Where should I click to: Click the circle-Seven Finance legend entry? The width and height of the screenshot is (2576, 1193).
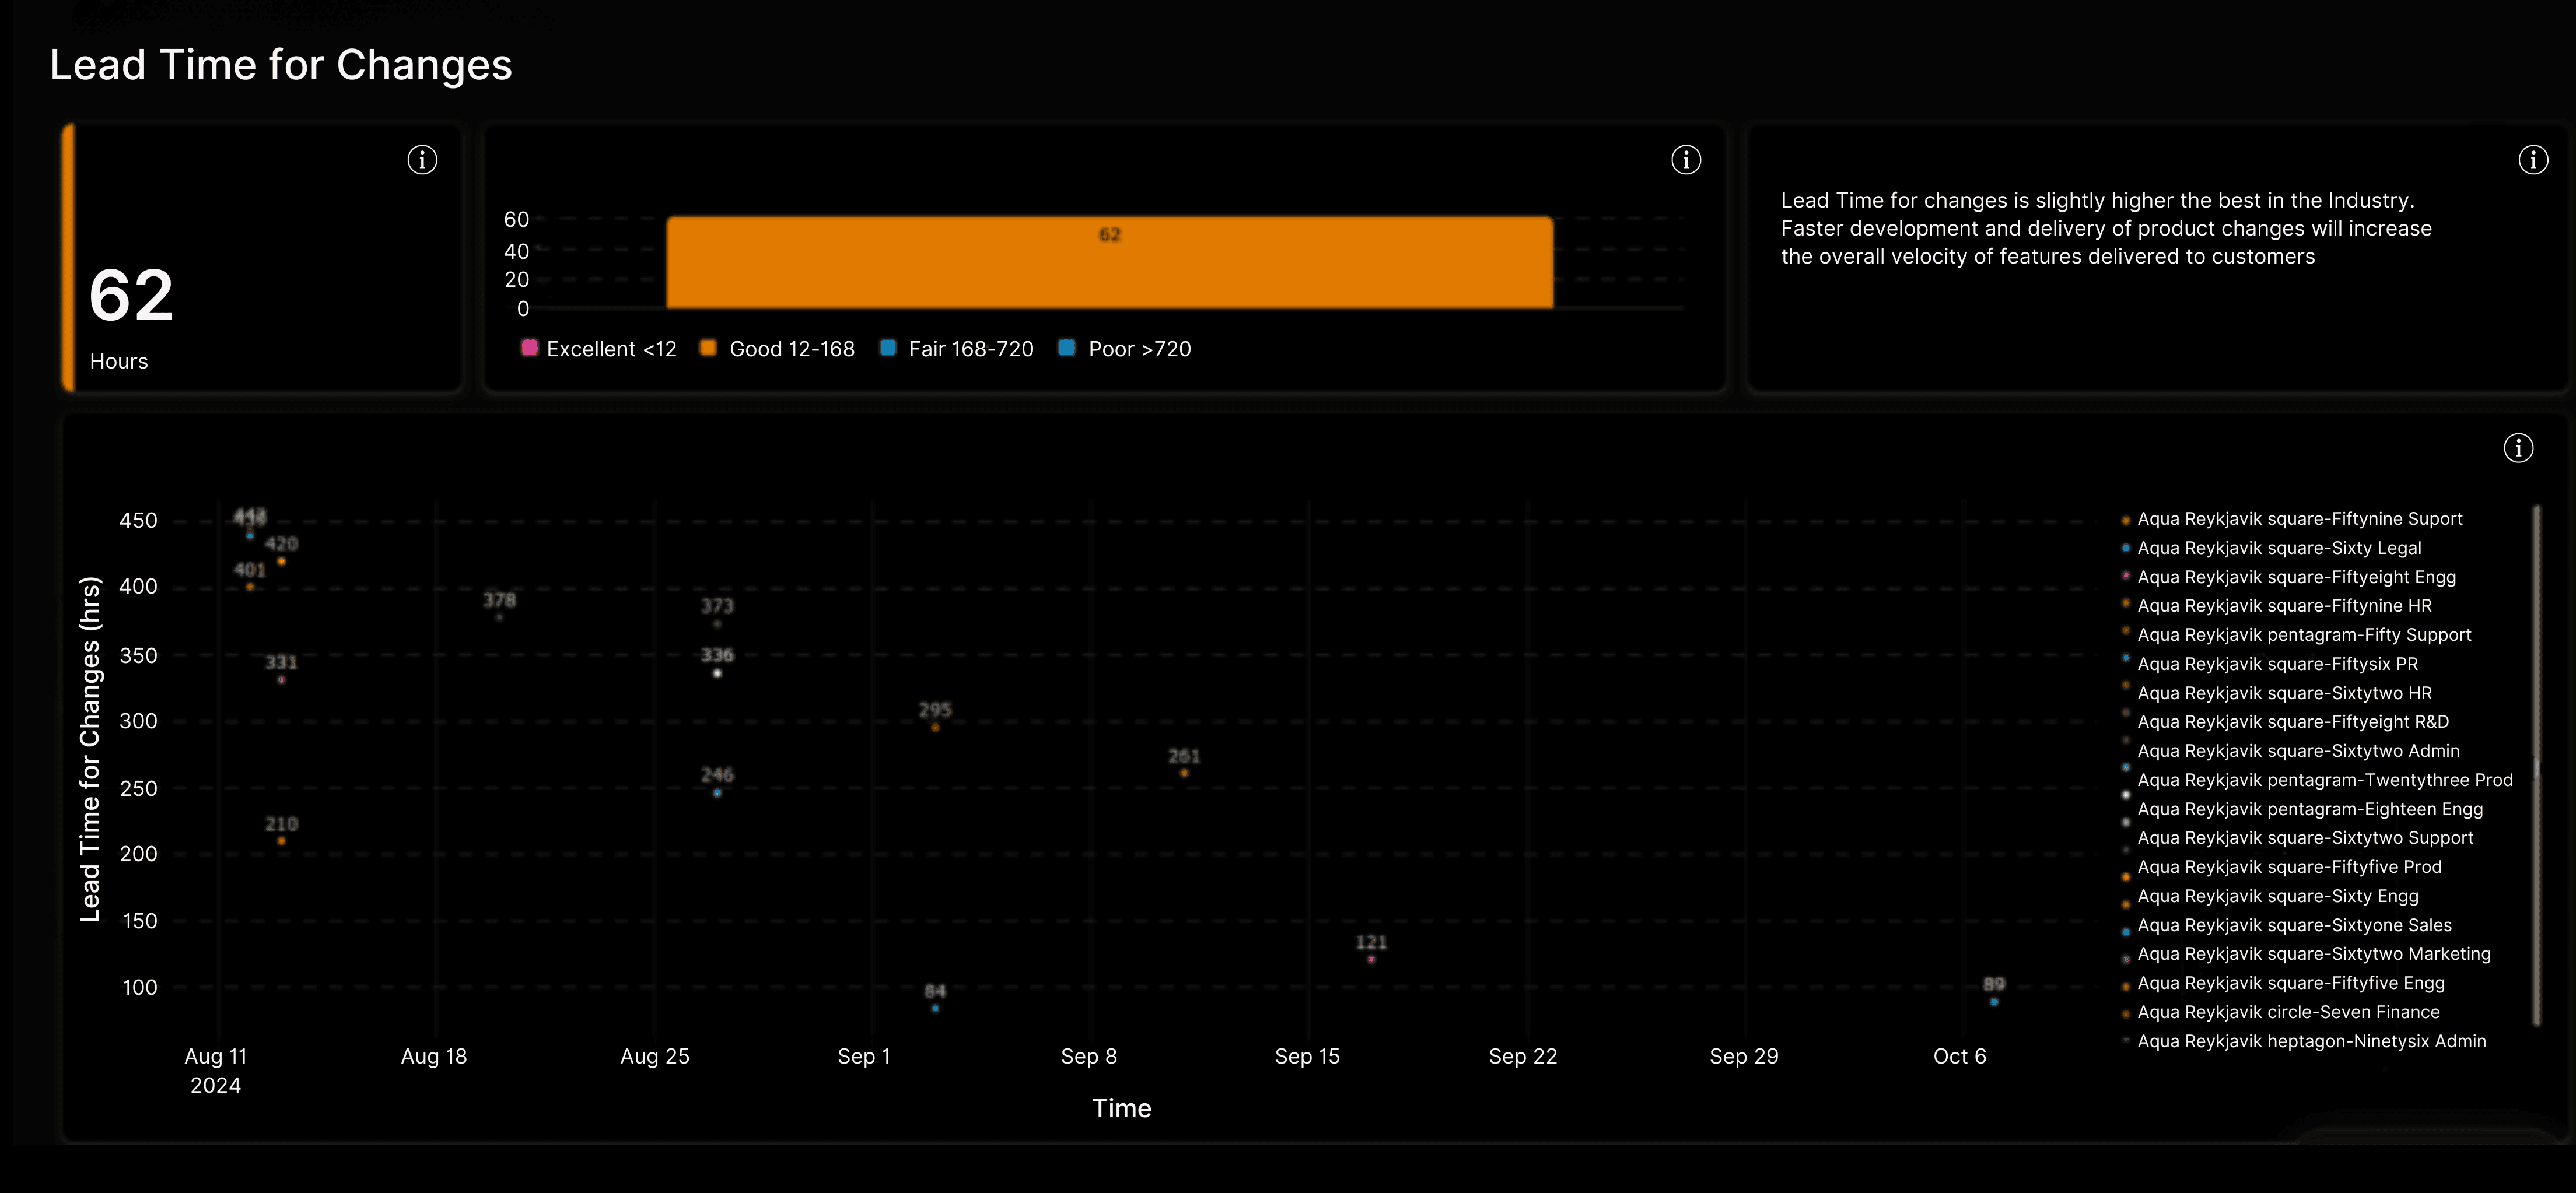tap(2289, 1012)
